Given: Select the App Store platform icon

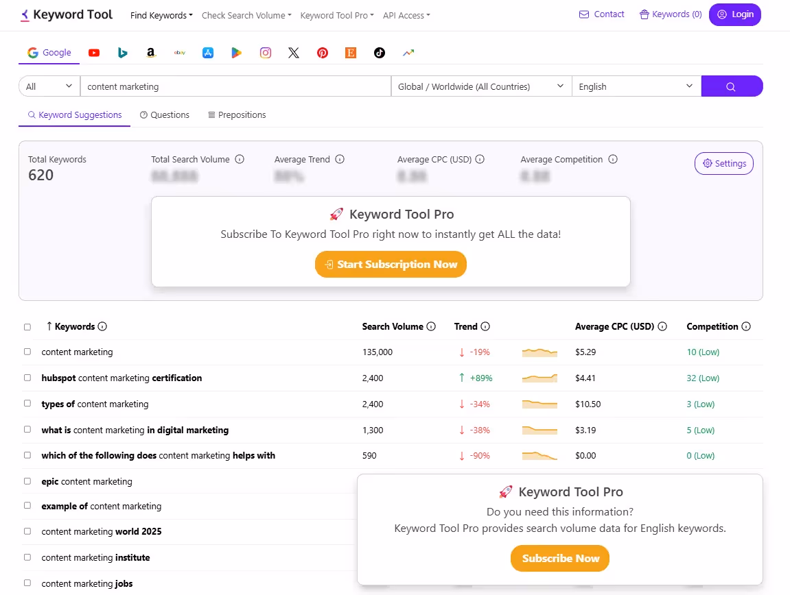Looking at the screenshot, I should click(x=208, y=53).
